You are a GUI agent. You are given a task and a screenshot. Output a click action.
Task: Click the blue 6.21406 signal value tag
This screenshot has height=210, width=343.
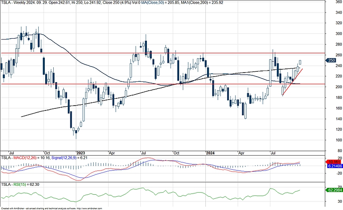click(335, 166)
